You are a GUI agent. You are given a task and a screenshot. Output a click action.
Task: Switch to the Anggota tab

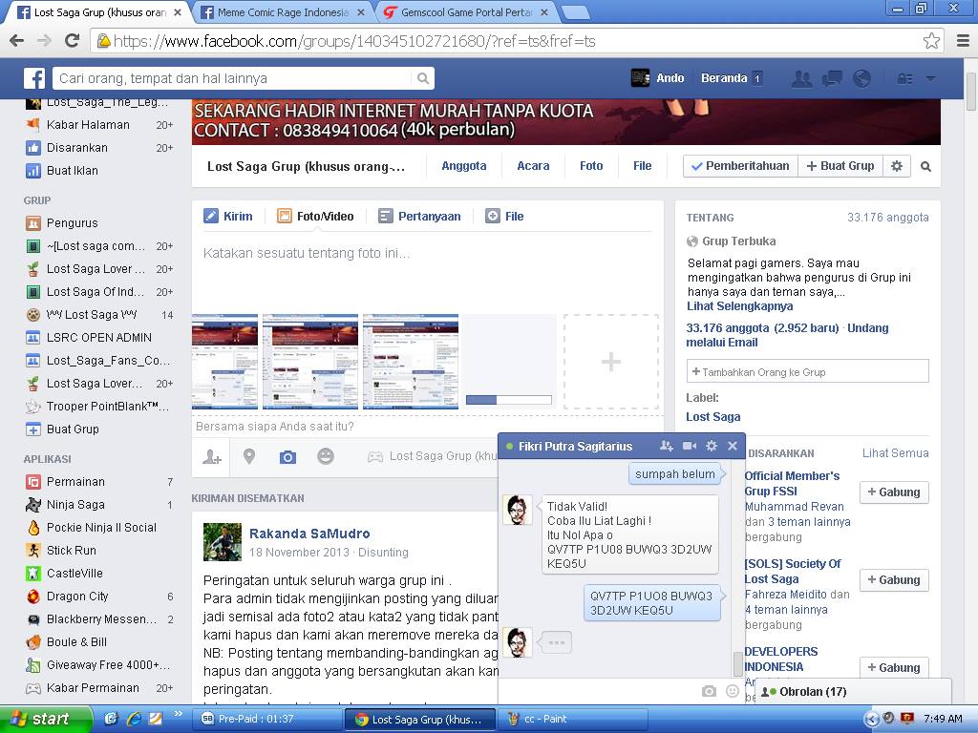(464, 166)
